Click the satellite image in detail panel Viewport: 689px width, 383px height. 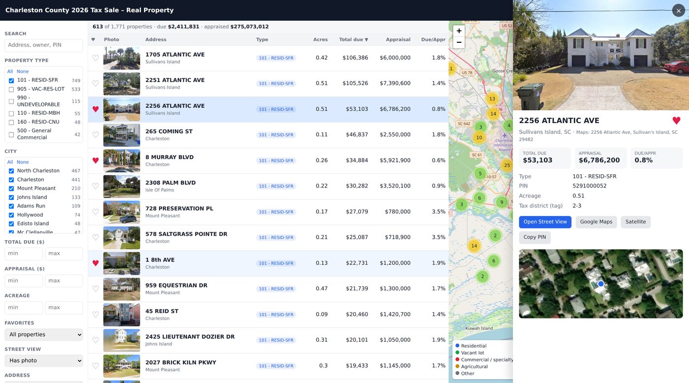[x=600, y=284]
